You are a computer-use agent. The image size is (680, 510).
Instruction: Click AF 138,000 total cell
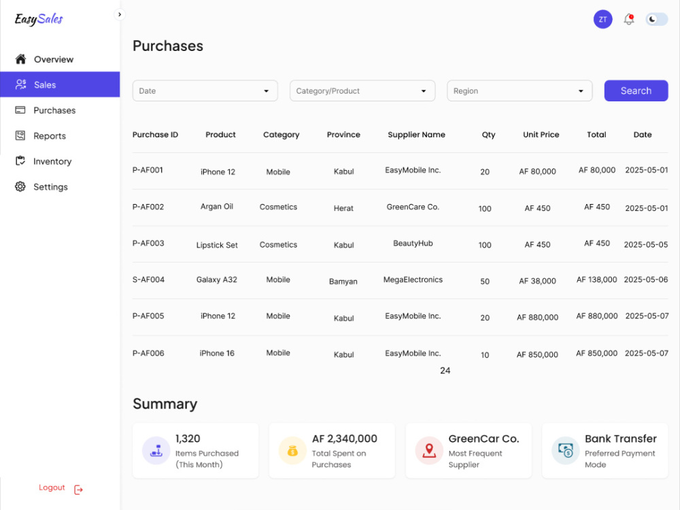597,279
